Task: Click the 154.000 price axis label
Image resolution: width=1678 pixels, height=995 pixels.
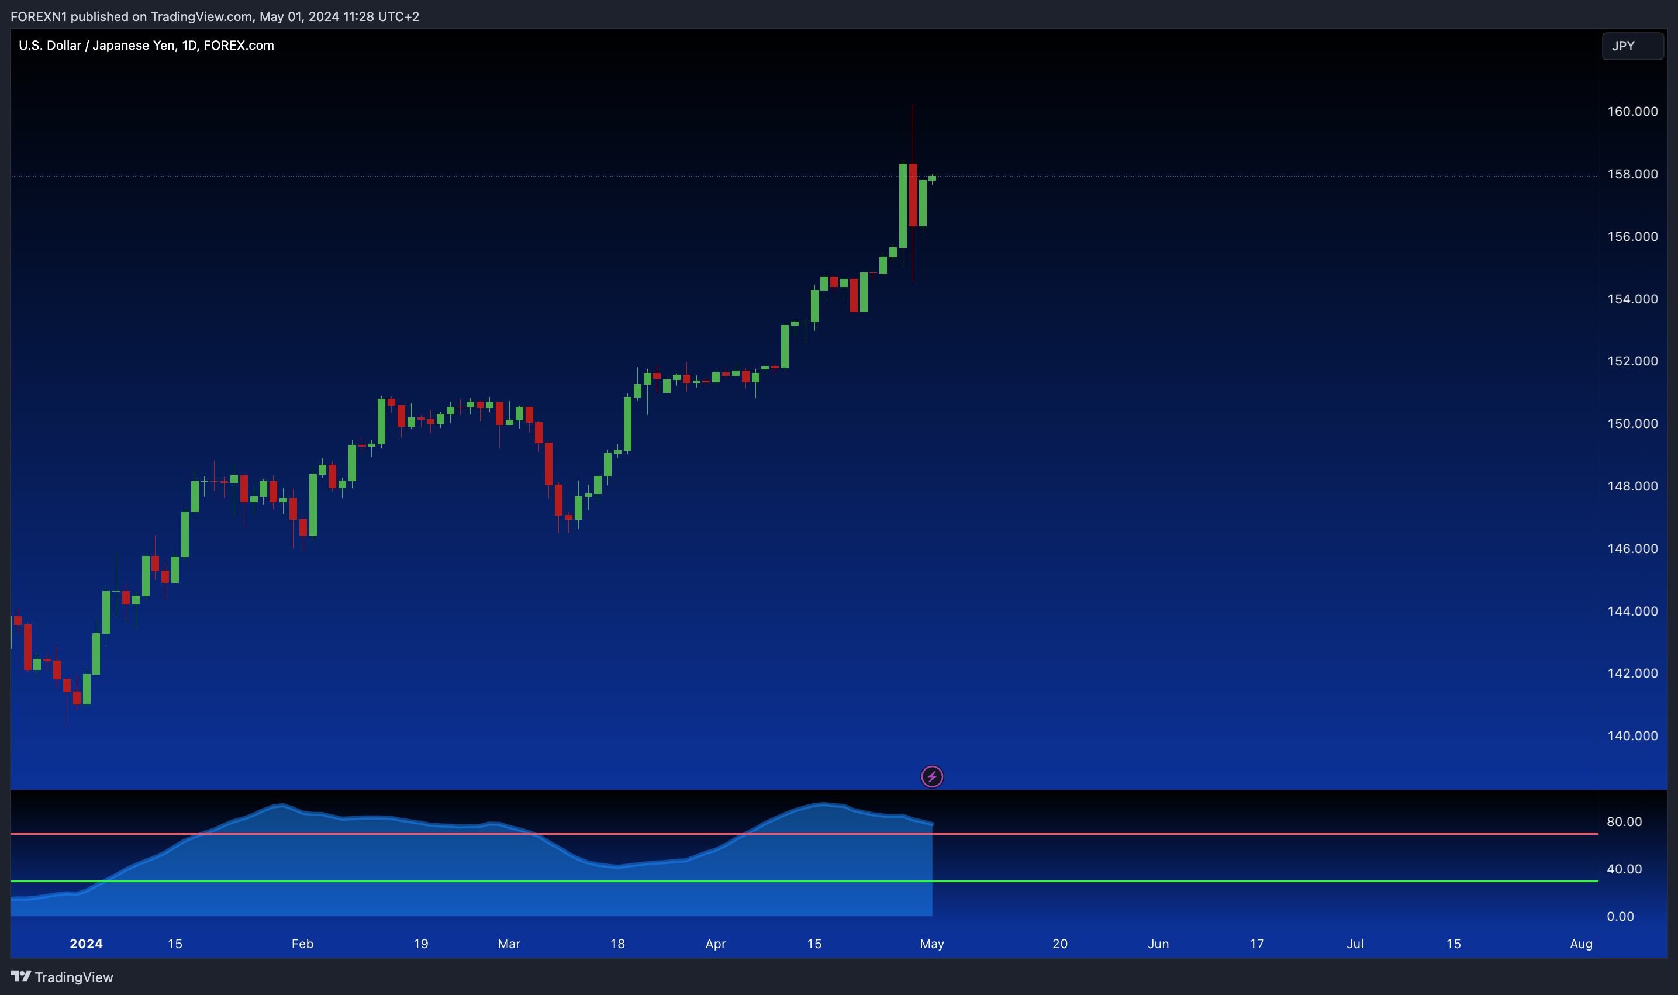Action: [1632, 298]
